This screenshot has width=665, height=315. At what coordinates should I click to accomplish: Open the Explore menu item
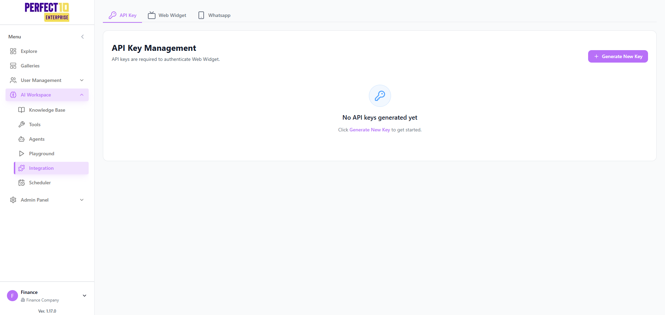(x=47, y=51)
